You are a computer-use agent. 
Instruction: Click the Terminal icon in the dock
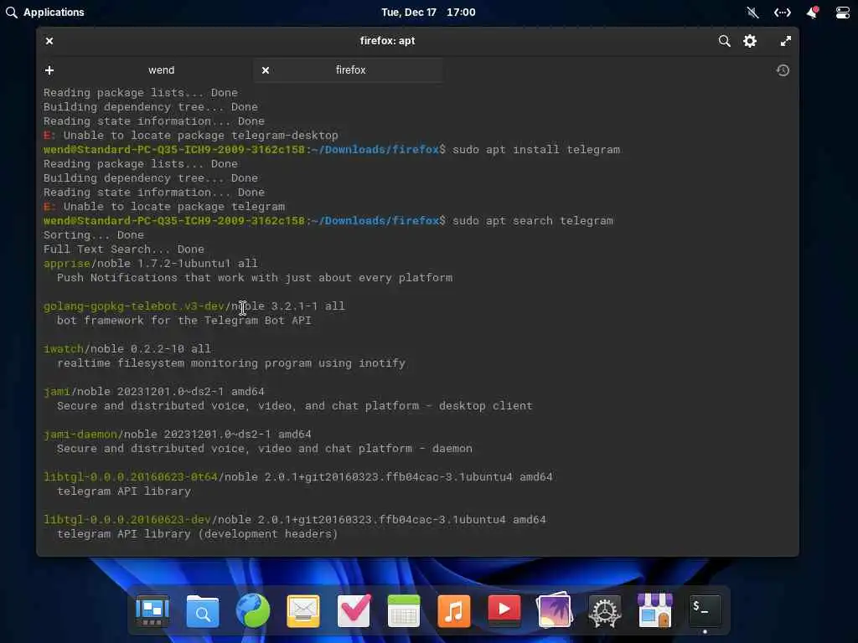click(x=705, y=610)
